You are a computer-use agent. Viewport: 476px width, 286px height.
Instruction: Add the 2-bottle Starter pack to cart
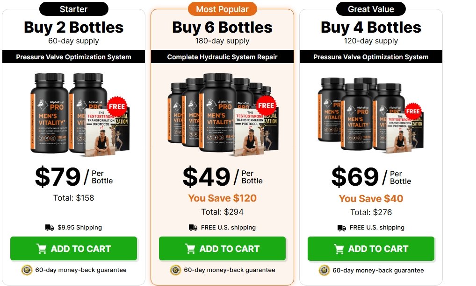tap(74, 248)
